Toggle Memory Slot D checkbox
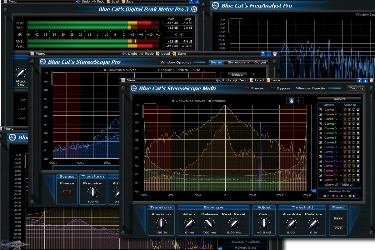375x250 pixels. 351,196
